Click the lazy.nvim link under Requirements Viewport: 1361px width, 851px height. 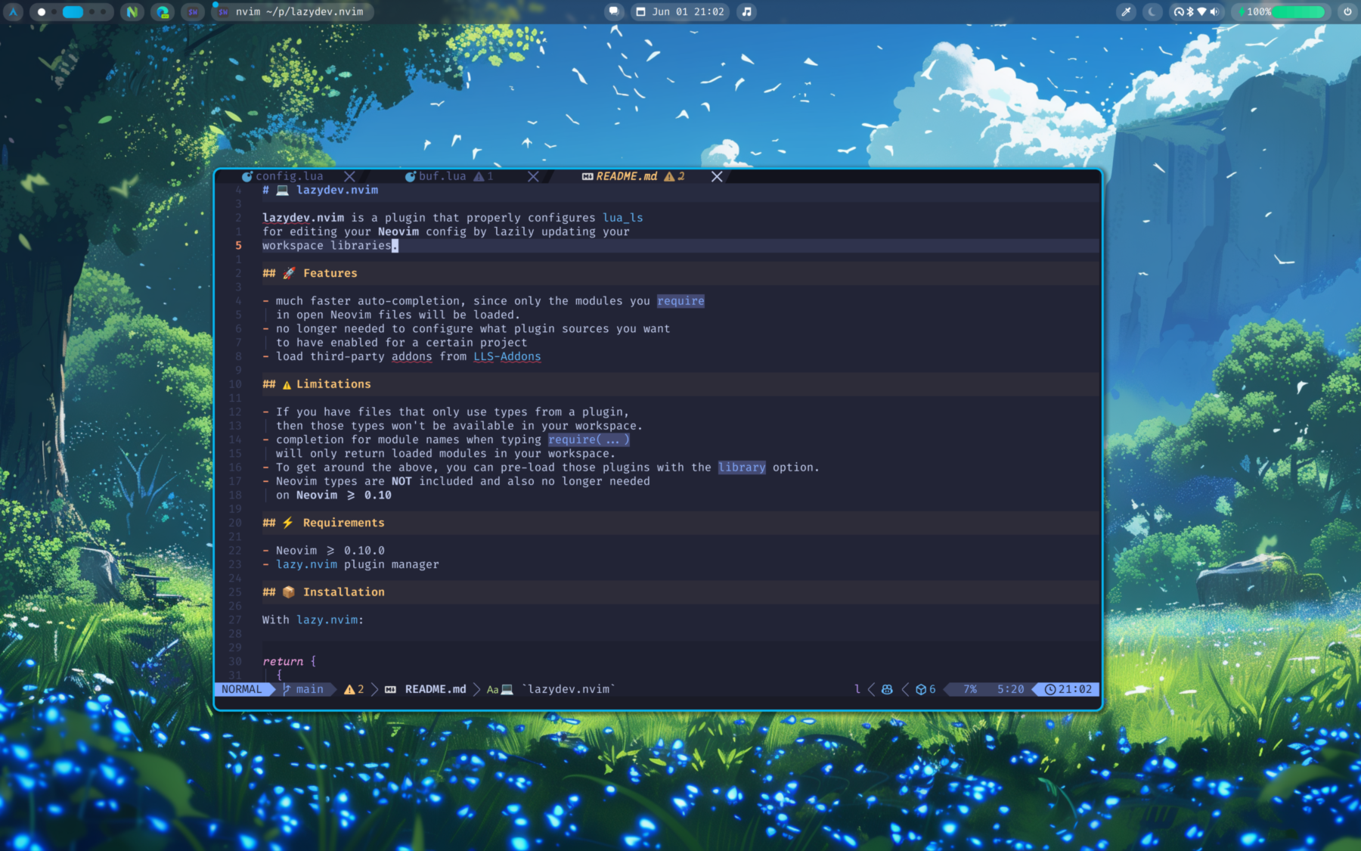click(x=307, y=564)
